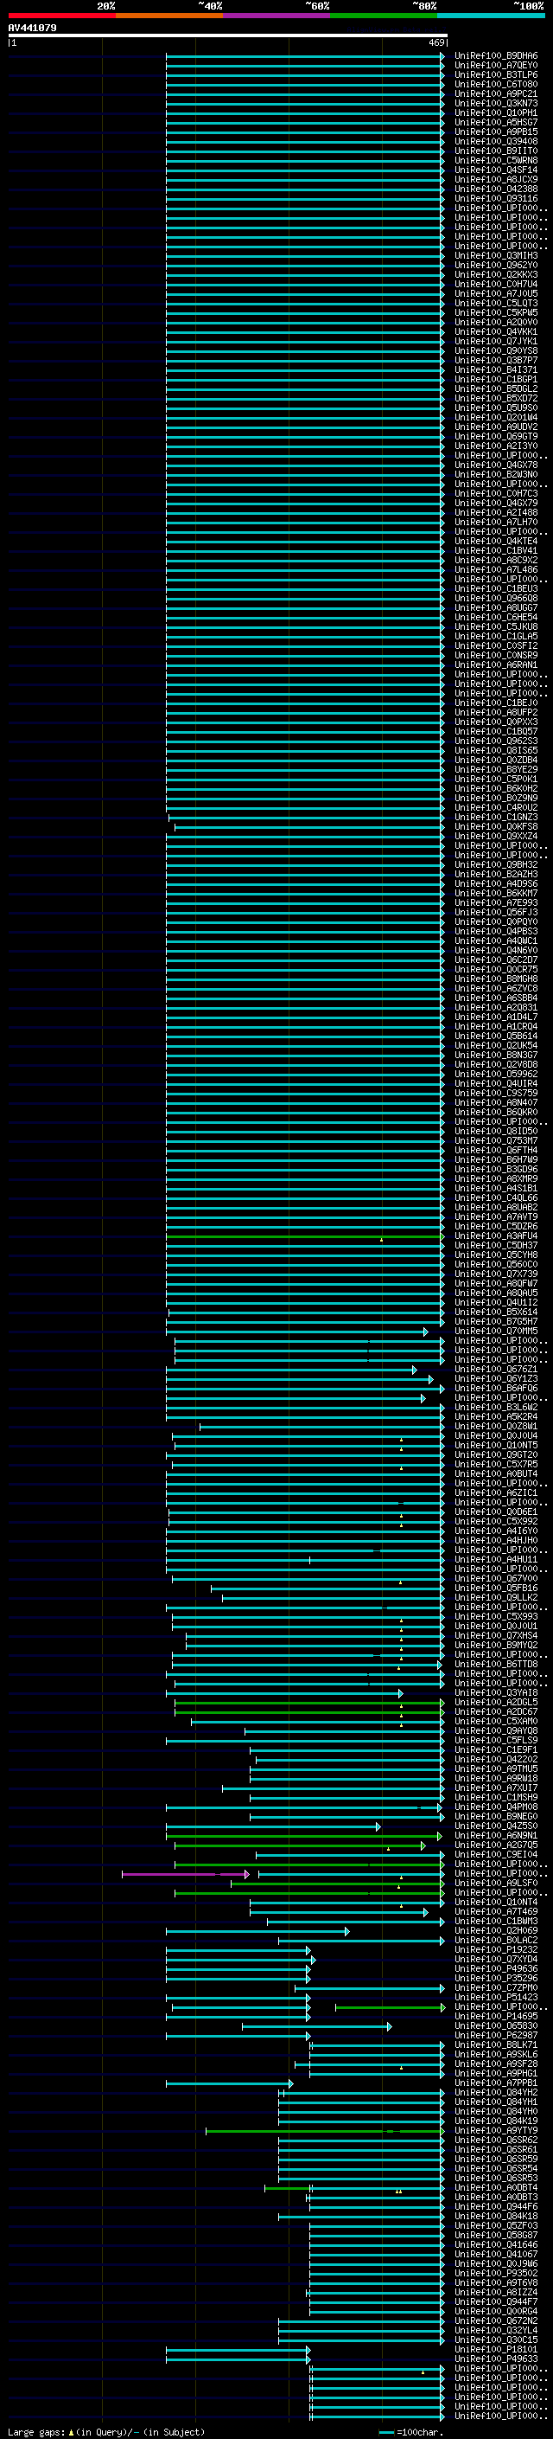This screenshot has width=553, height=2439.
Task: Select hit label UniRef100_A9PC21
Action: point(496,93)
